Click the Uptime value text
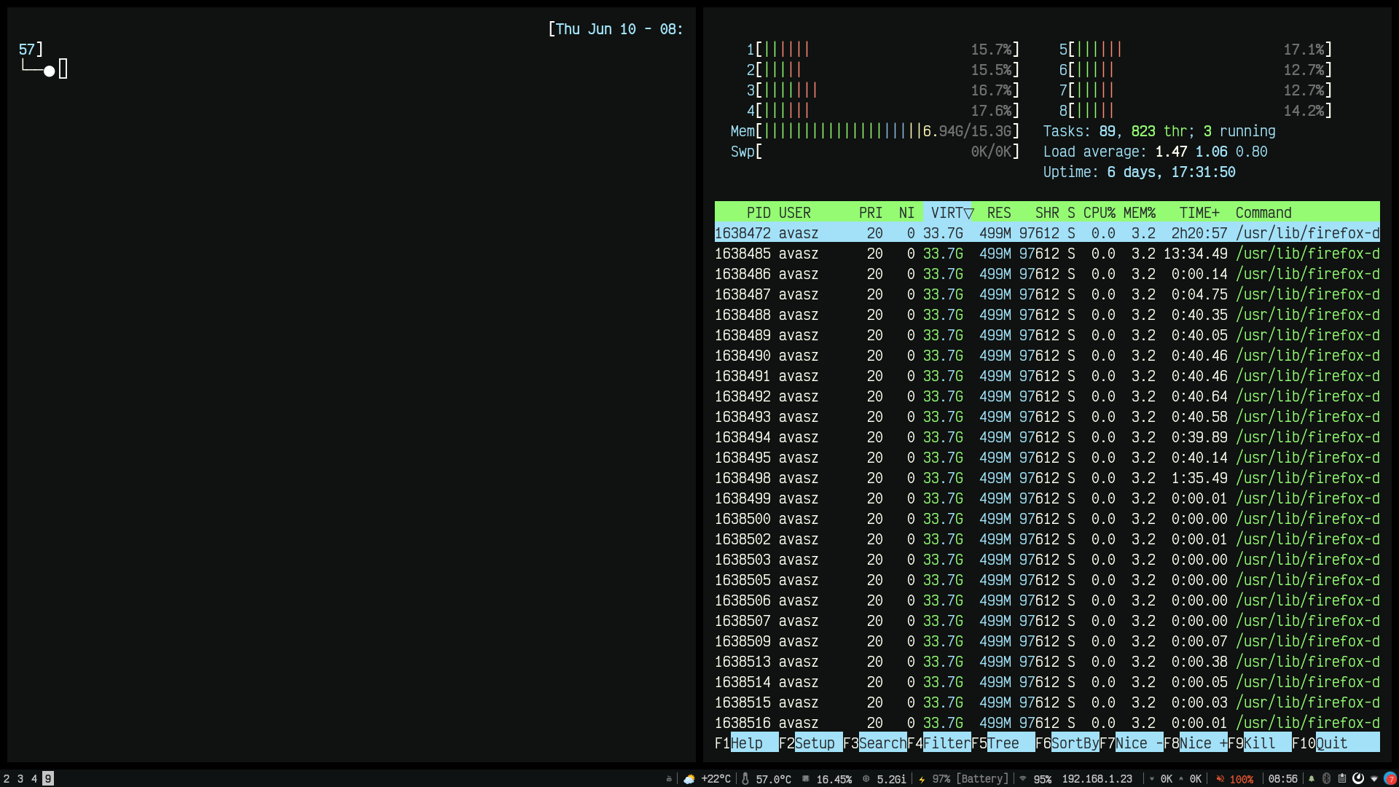 point(1171,172)
